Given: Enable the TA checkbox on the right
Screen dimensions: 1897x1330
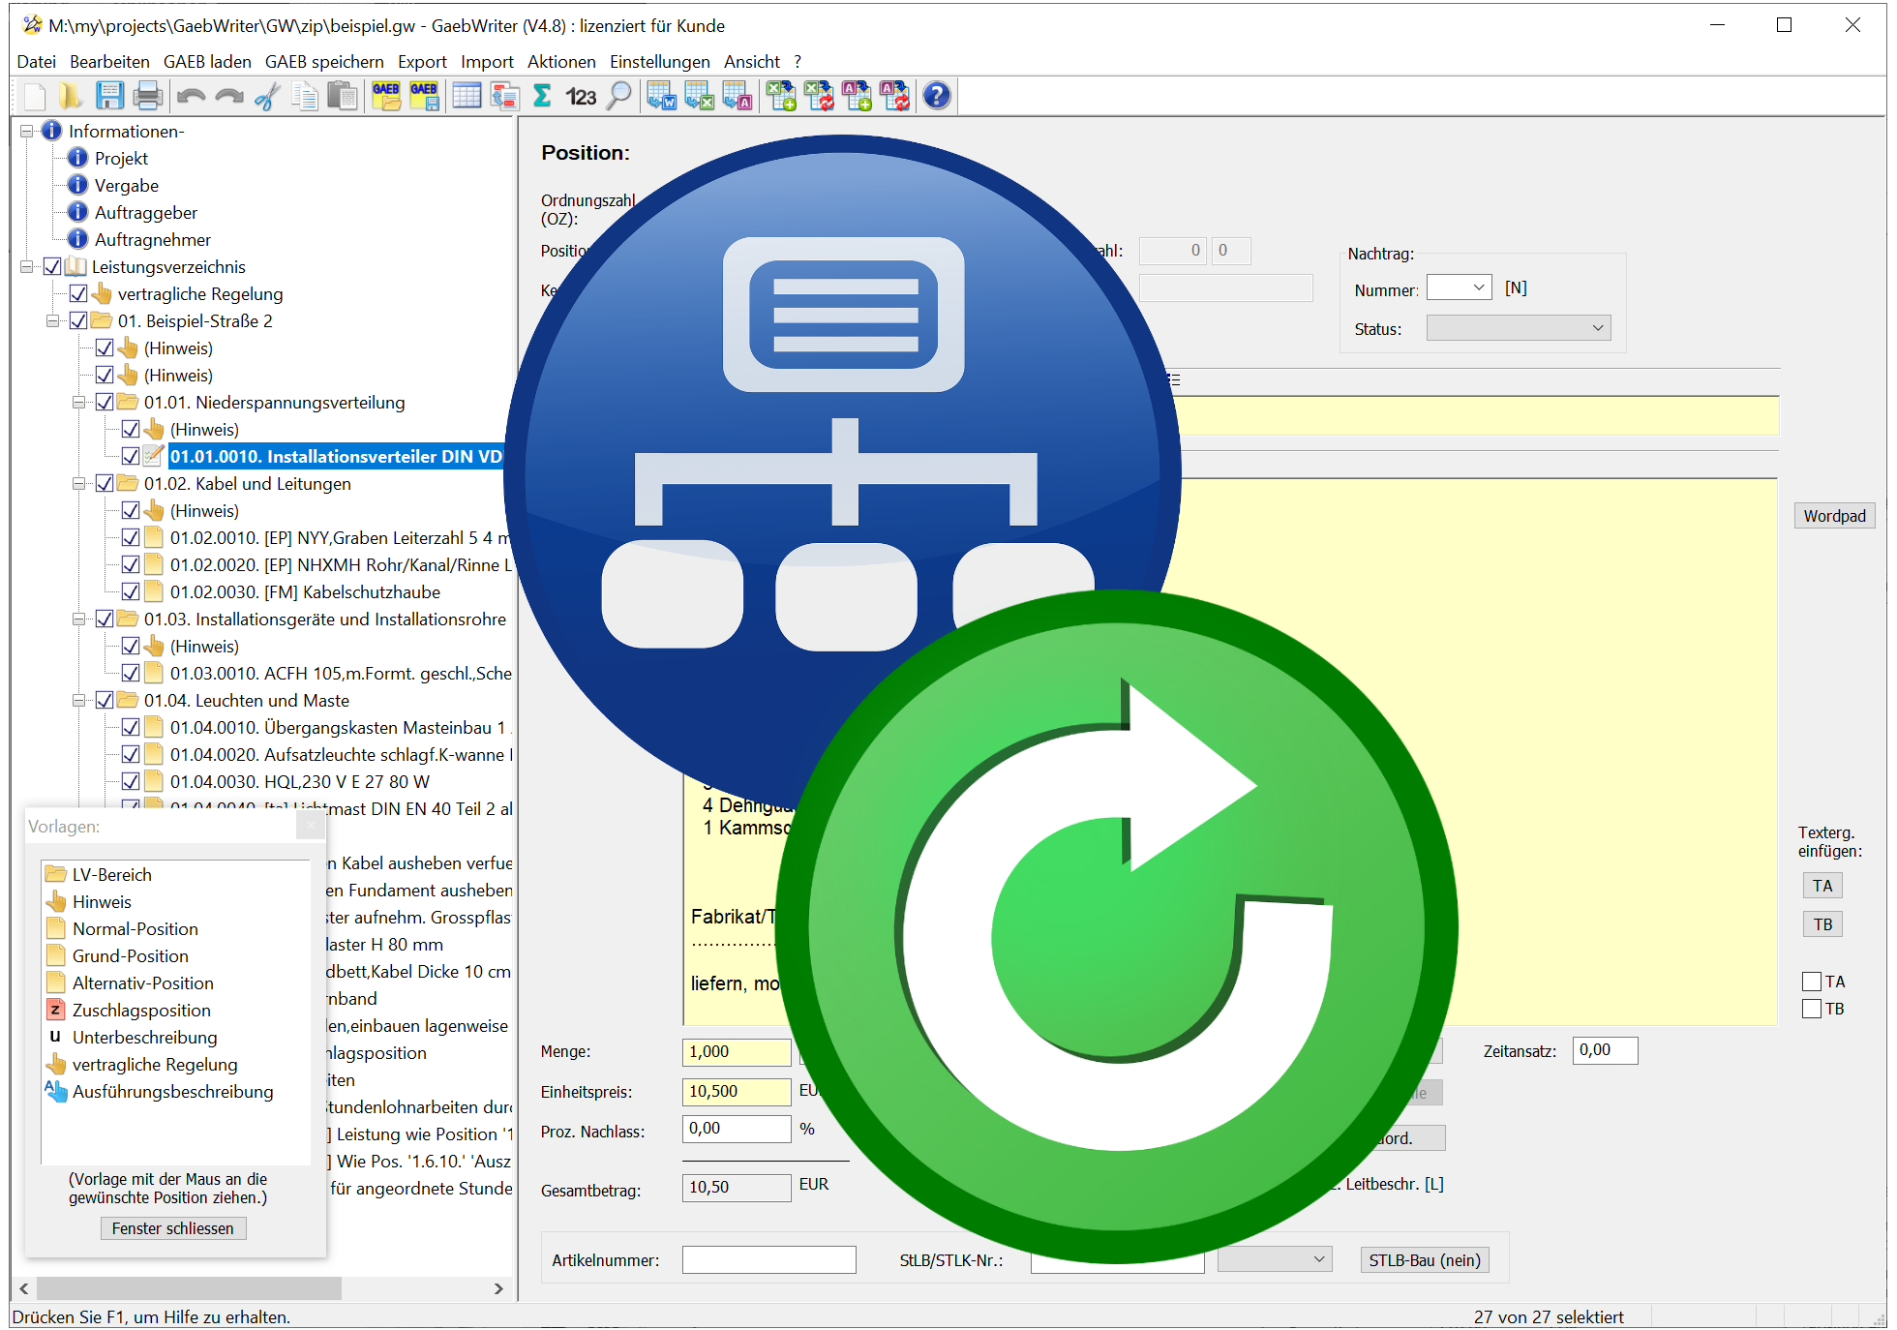Looking at the screenshot, I should click(1812, 982).
